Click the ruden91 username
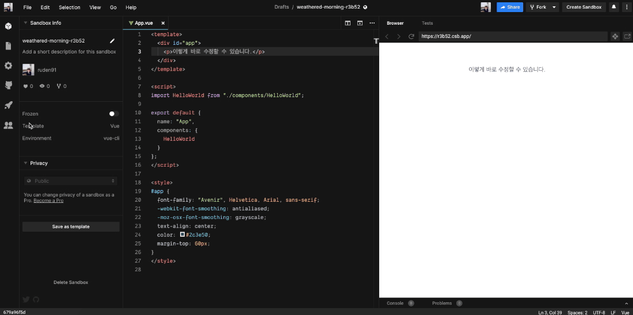This screenshot has width=633, height=315. tap(47, 70)
